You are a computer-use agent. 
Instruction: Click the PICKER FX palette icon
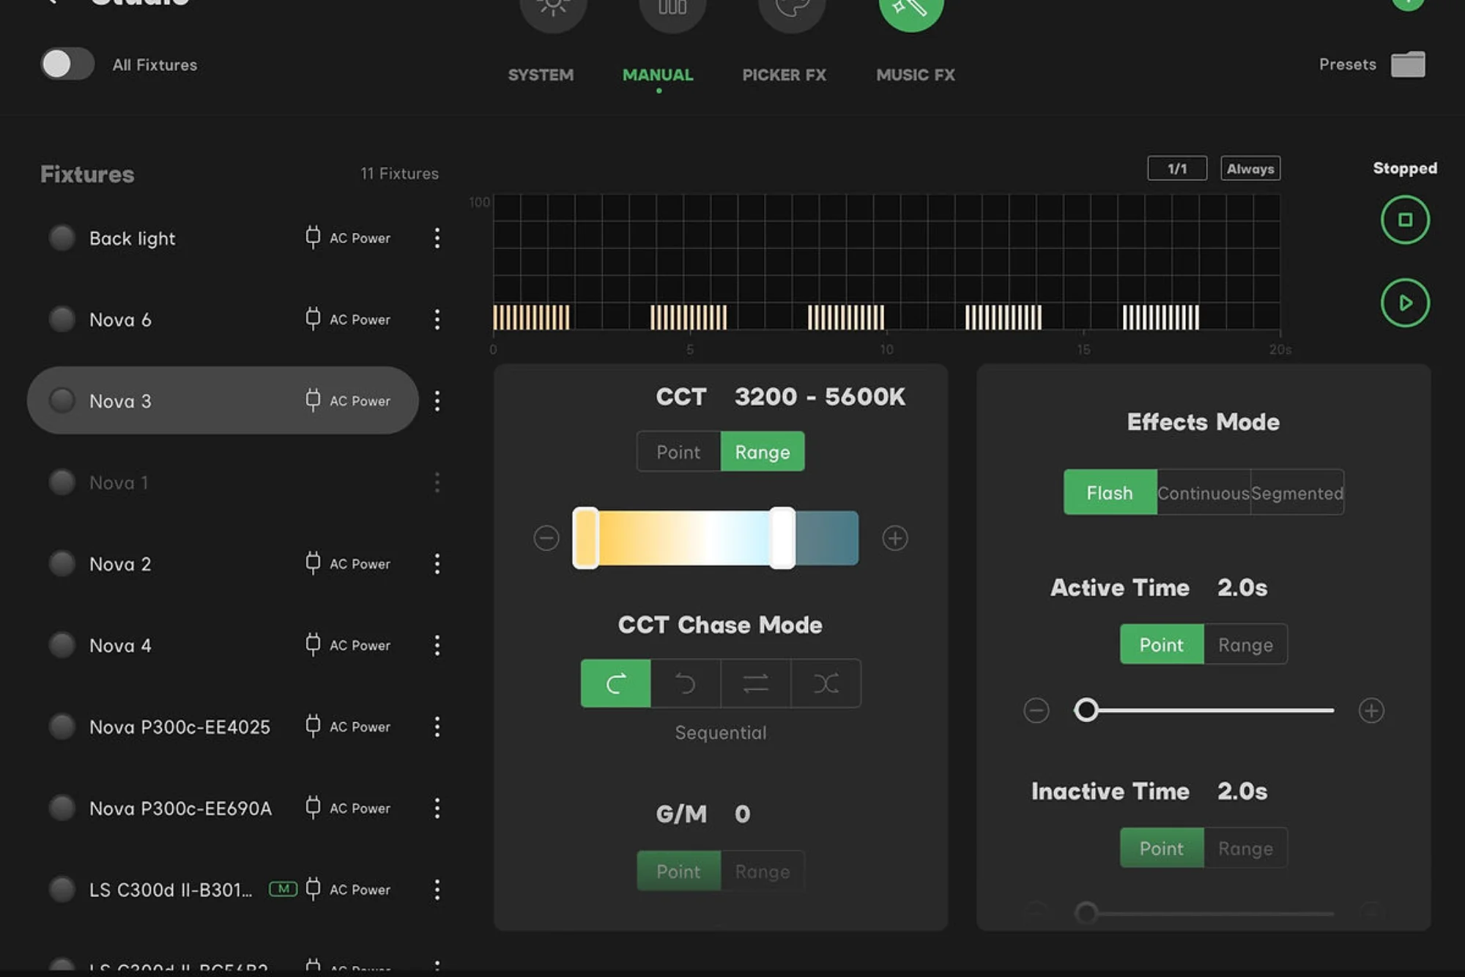[x=791, y=10]
